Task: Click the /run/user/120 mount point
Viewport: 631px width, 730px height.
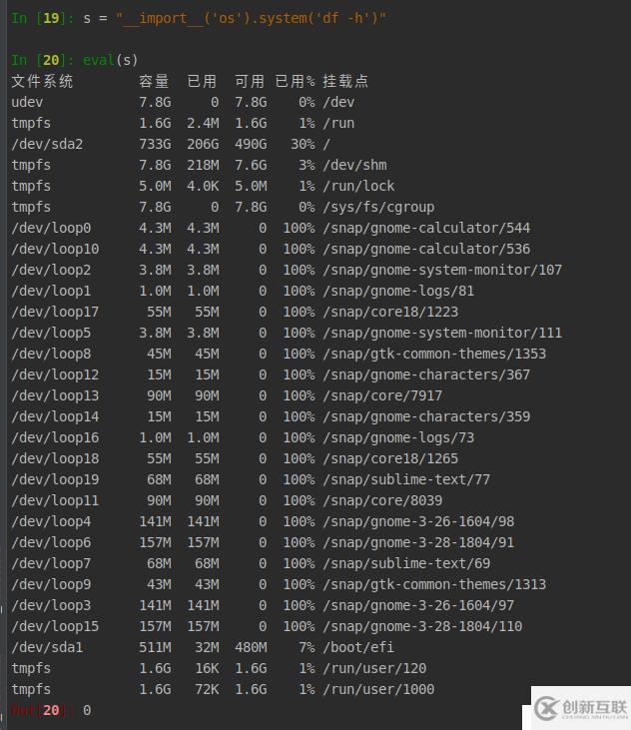Action: point(374,668)
